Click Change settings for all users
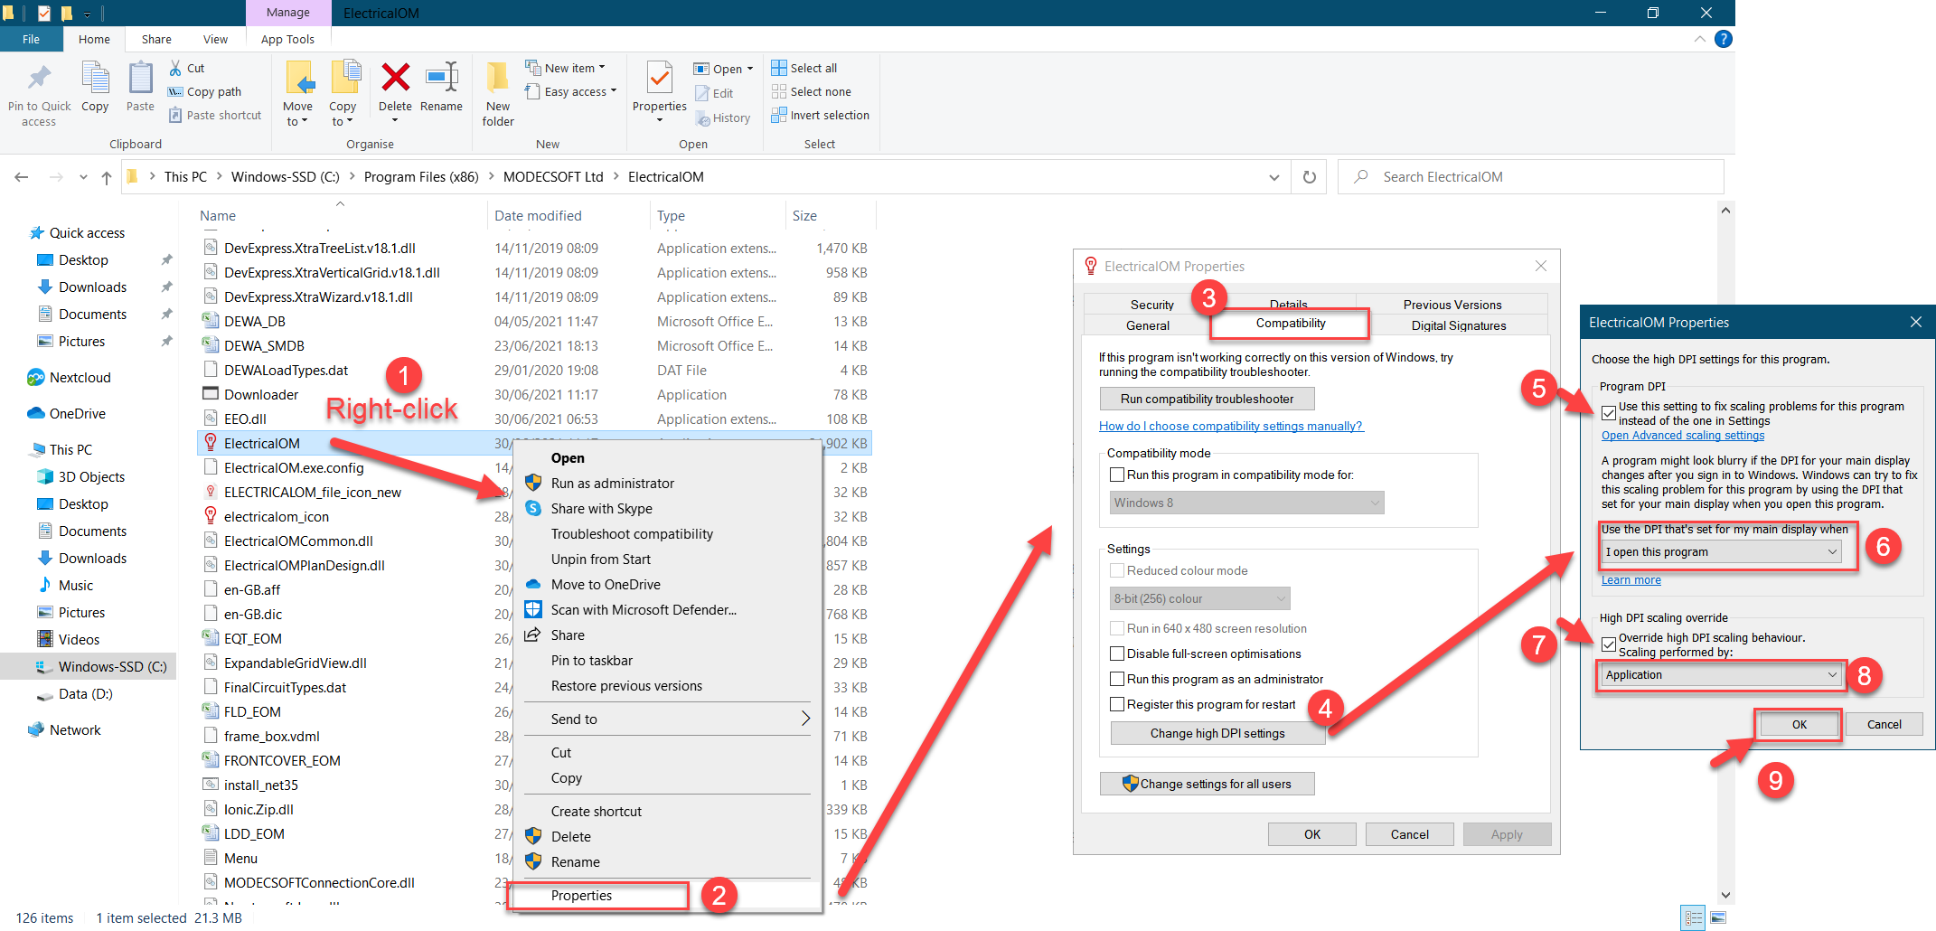 1207,784
